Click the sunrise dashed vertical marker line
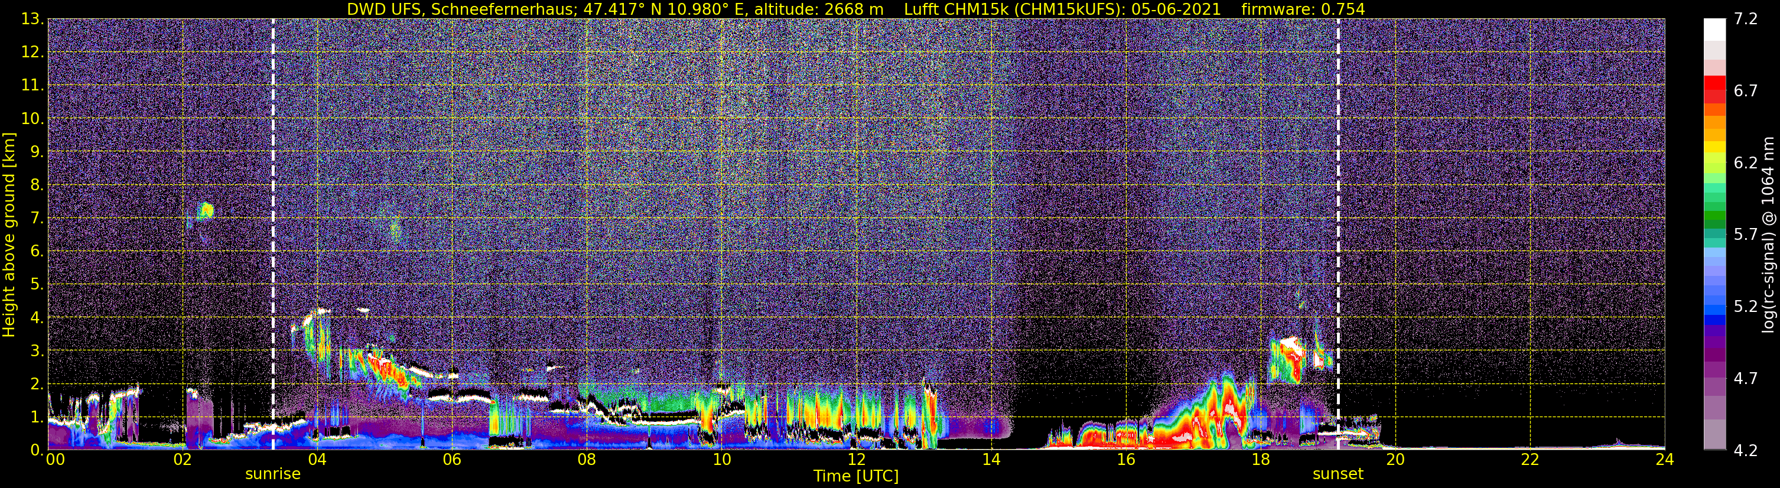The height and width of the screenshot is (488, 1780). (273, 233)
